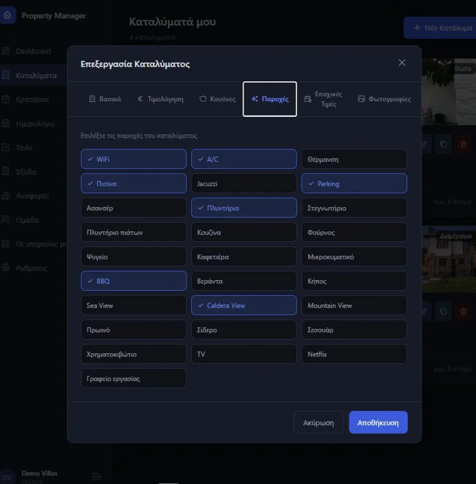
Task: Enable the Πλυντήριο πιάτων amenity
Action: 133,232
